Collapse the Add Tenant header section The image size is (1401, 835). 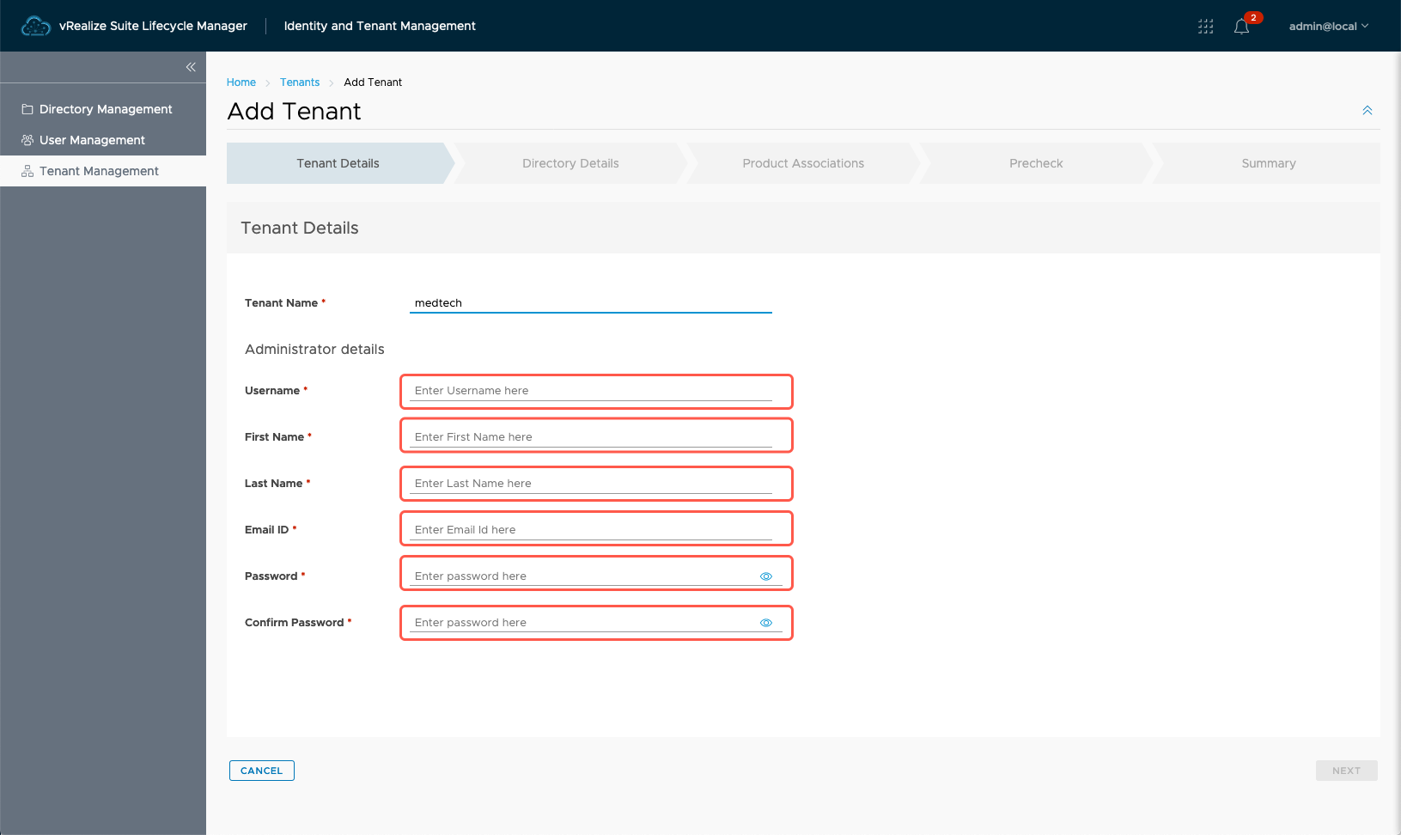[x=1367, y=111]
